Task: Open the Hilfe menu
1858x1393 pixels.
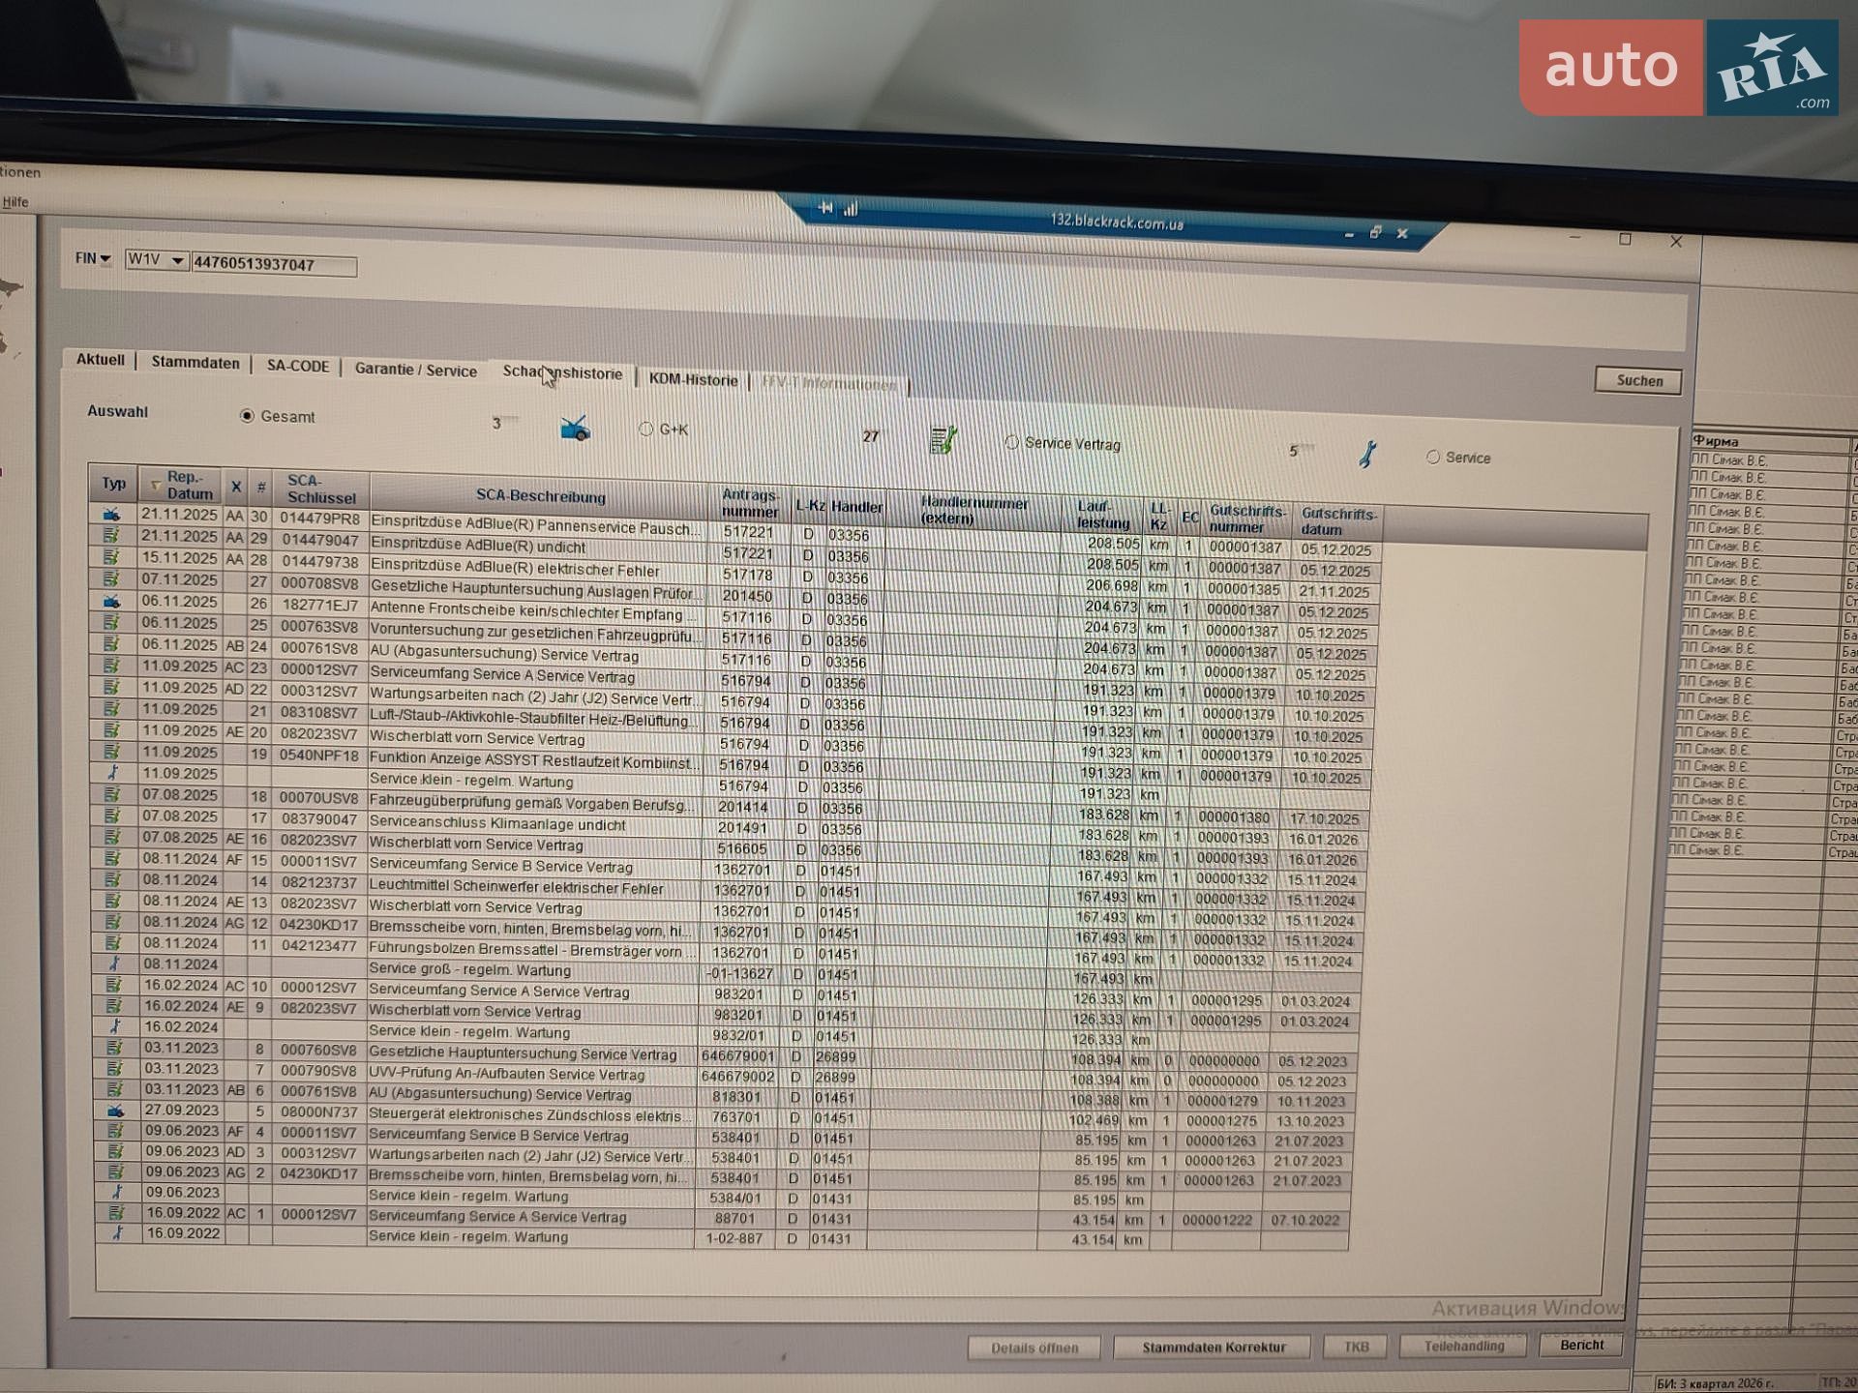Action: click(15, 202)
